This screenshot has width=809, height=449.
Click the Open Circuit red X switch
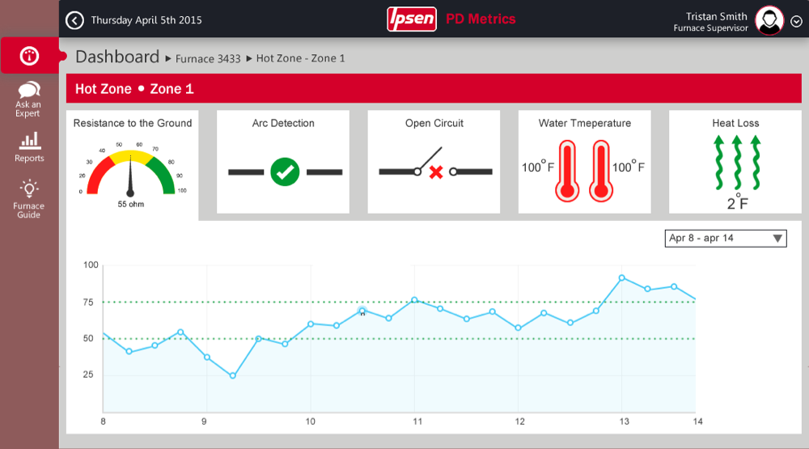pos(435,170)
